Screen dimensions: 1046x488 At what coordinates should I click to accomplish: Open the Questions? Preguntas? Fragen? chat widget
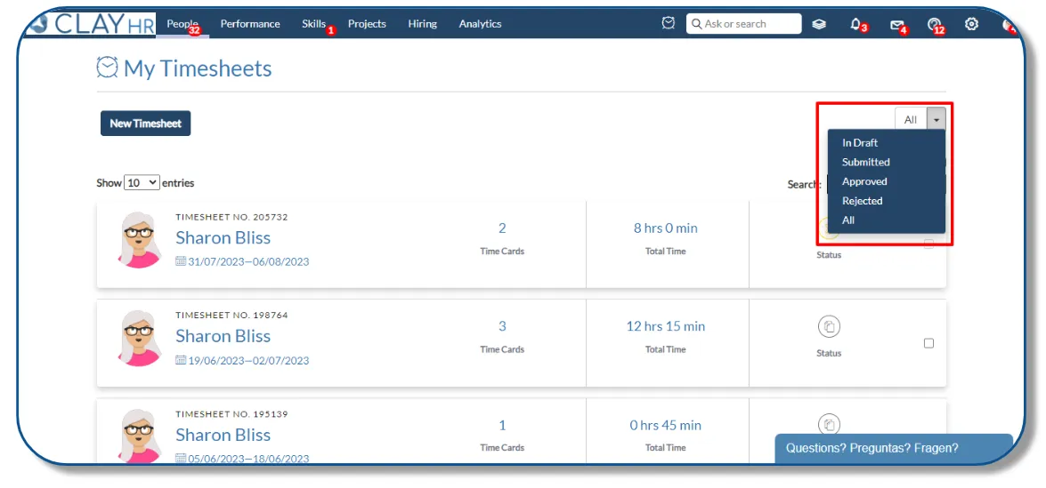click(x=894, y=448)
